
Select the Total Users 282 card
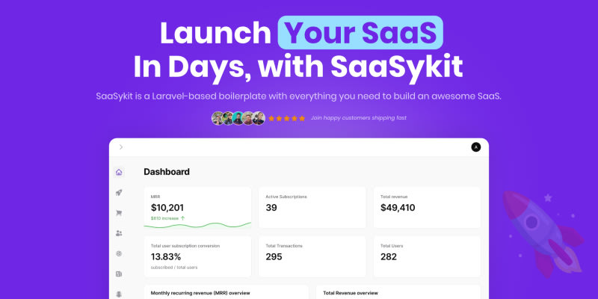pos(426,256)
